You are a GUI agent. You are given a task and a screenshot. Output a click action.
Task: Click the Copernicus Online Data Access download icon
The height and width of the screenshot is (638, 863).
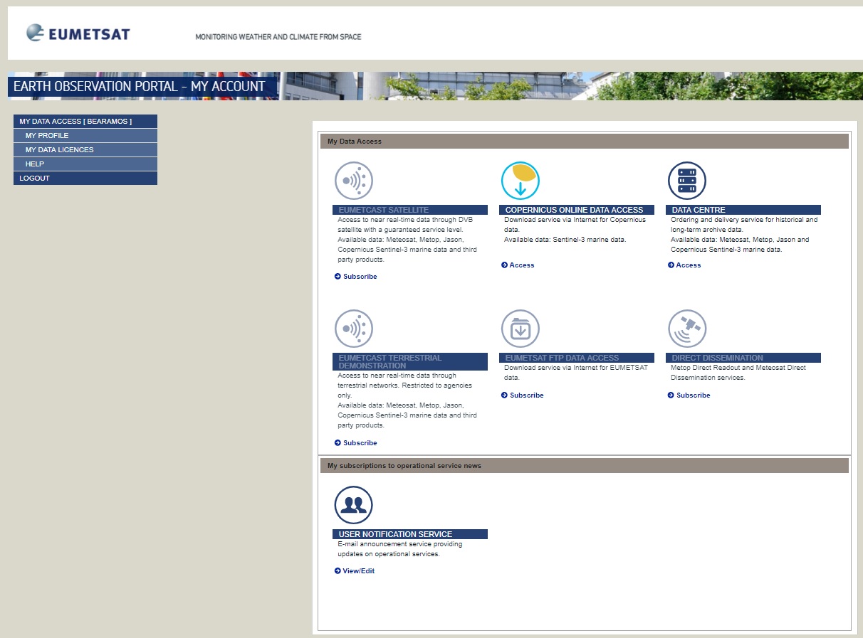(521, 181)
